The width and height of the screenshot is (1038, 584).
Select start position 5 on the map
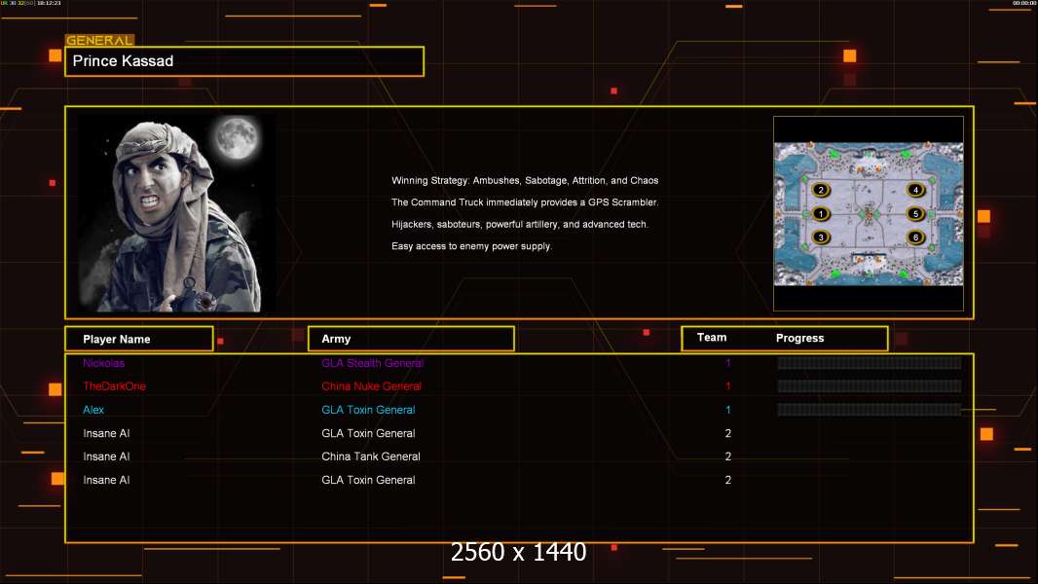click(915, 213)
